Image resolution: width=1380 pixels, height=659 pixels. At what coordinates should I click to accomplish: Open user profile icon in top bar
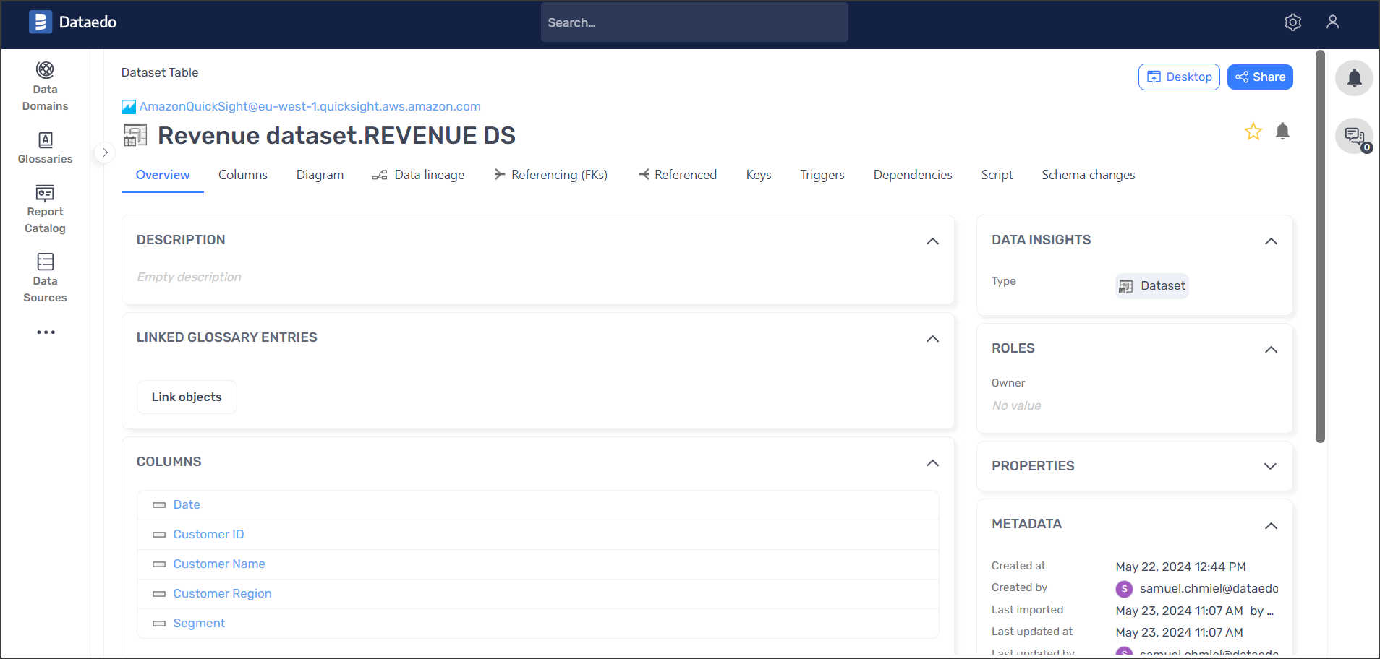tap(1333, 22)
